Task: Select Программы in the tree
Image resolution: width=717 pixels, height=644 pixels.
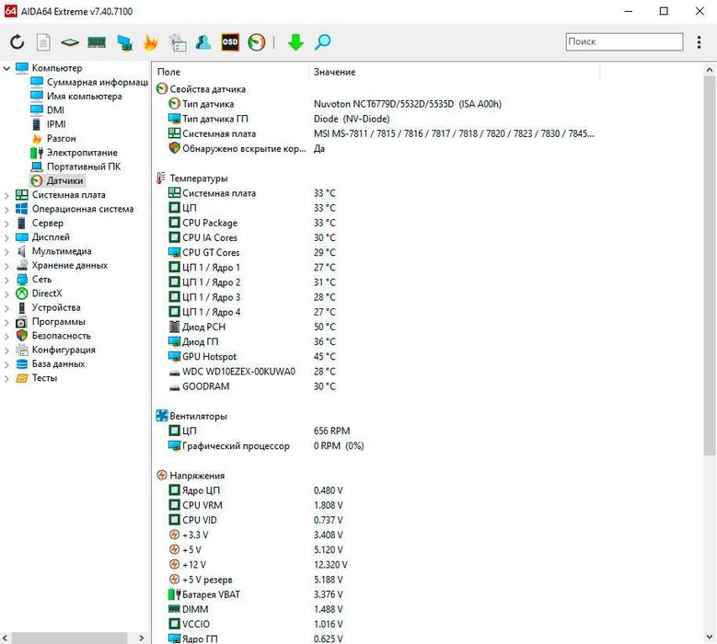Action: click(59, 321)
